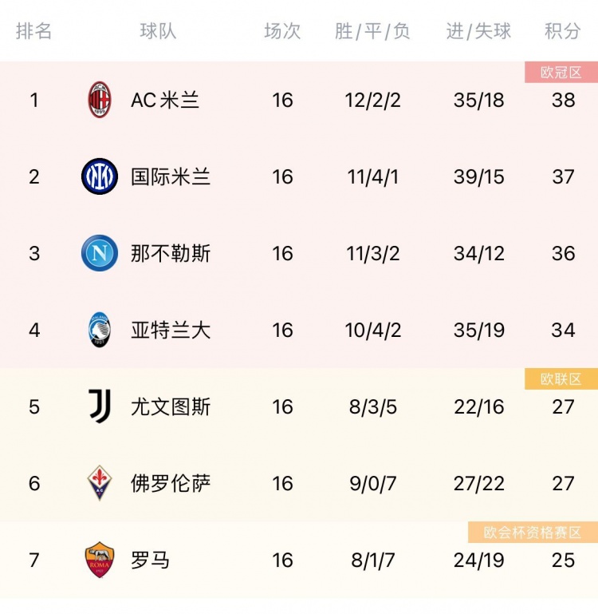The height and width of the screenshot is (614, 598).
Task: Select the 场次 column header
Action: pyautogui.click(x=282, y=31)
